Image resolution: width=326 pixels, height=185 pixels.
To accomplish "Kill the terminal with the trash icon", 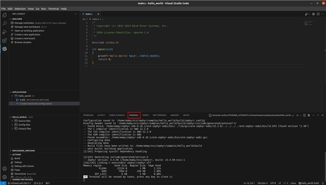I will (x=309, y=115).
